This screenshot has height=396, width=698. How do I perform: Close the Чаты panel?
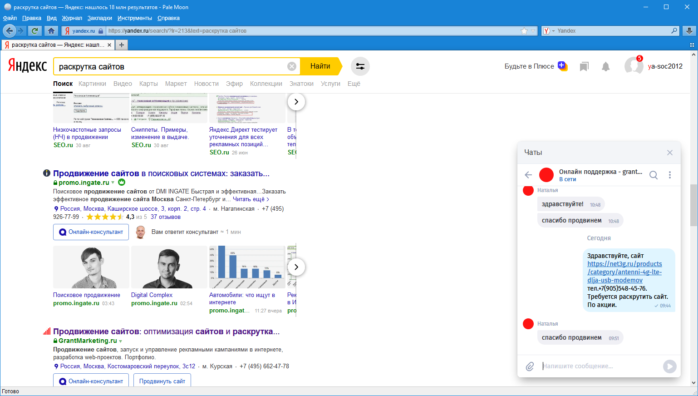click(670, 153)
